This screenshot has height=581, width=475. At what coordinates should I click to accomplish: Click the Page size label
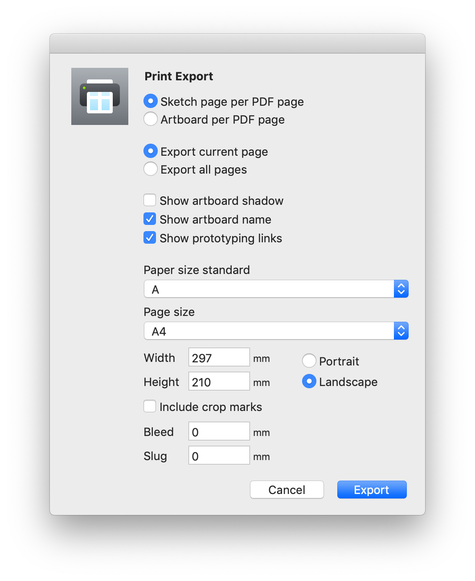[169, 312]
